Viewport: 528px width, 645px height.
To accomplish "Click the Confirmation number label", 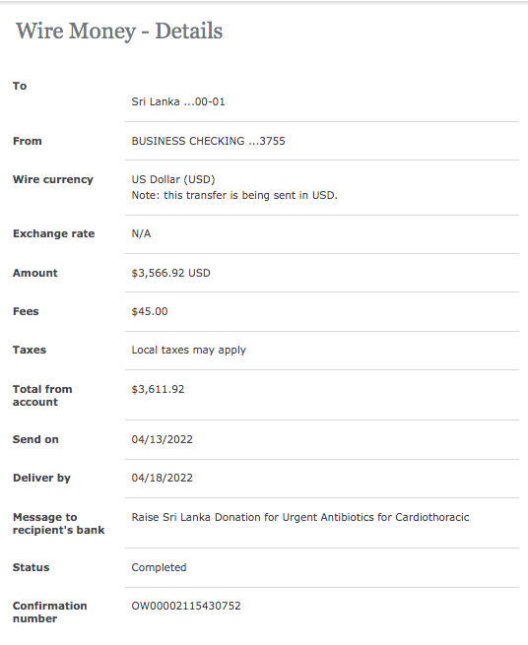I will pos(50,613).
